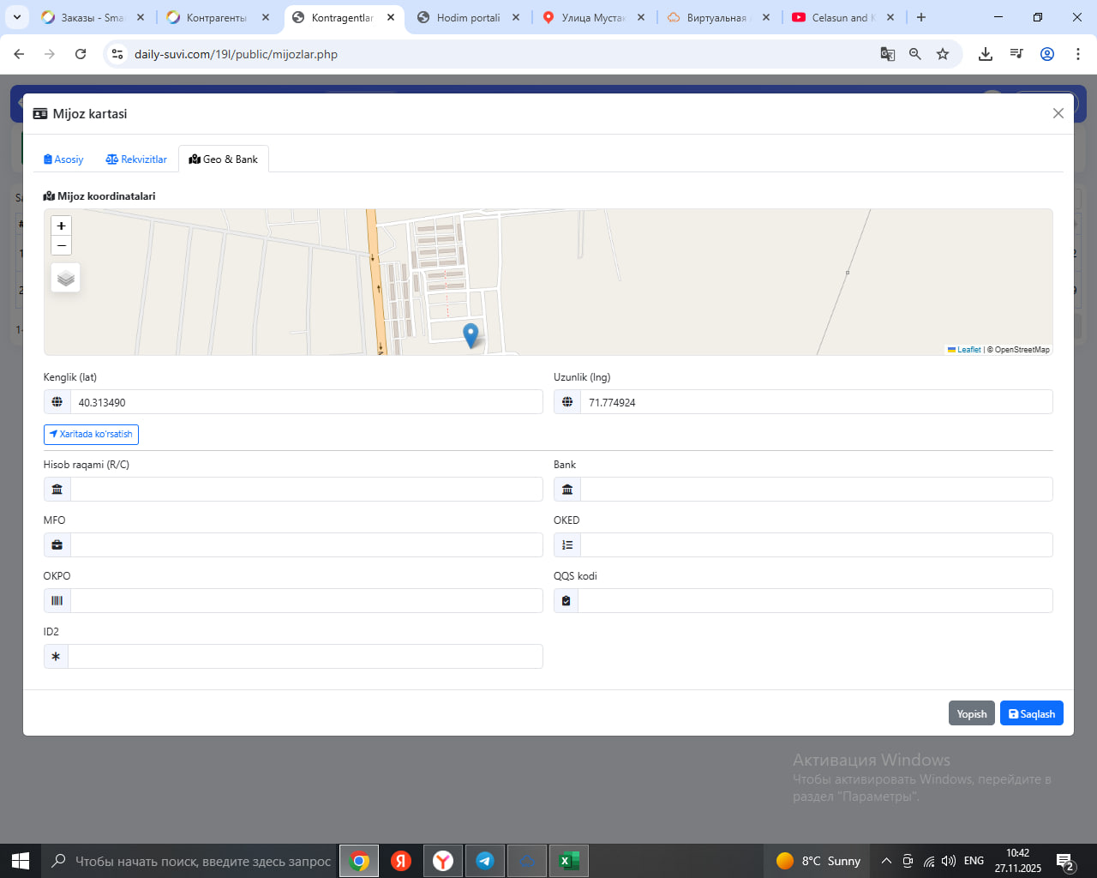Viewport: 1097px width, 878px height.
Task: Open the Chrome three-dot menu
Action: (x=1078, y=54)
